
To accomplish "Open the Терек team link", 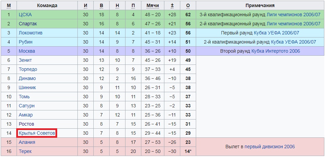I will (25, 151).
